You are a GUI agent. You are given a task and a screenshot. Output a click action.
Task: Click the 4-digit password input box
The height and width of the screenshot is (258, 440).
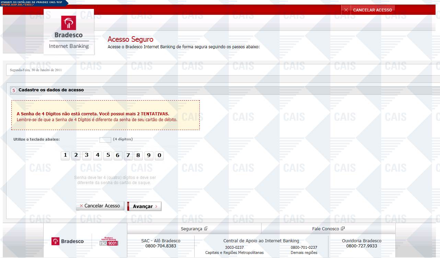click(x=105, y=140)
